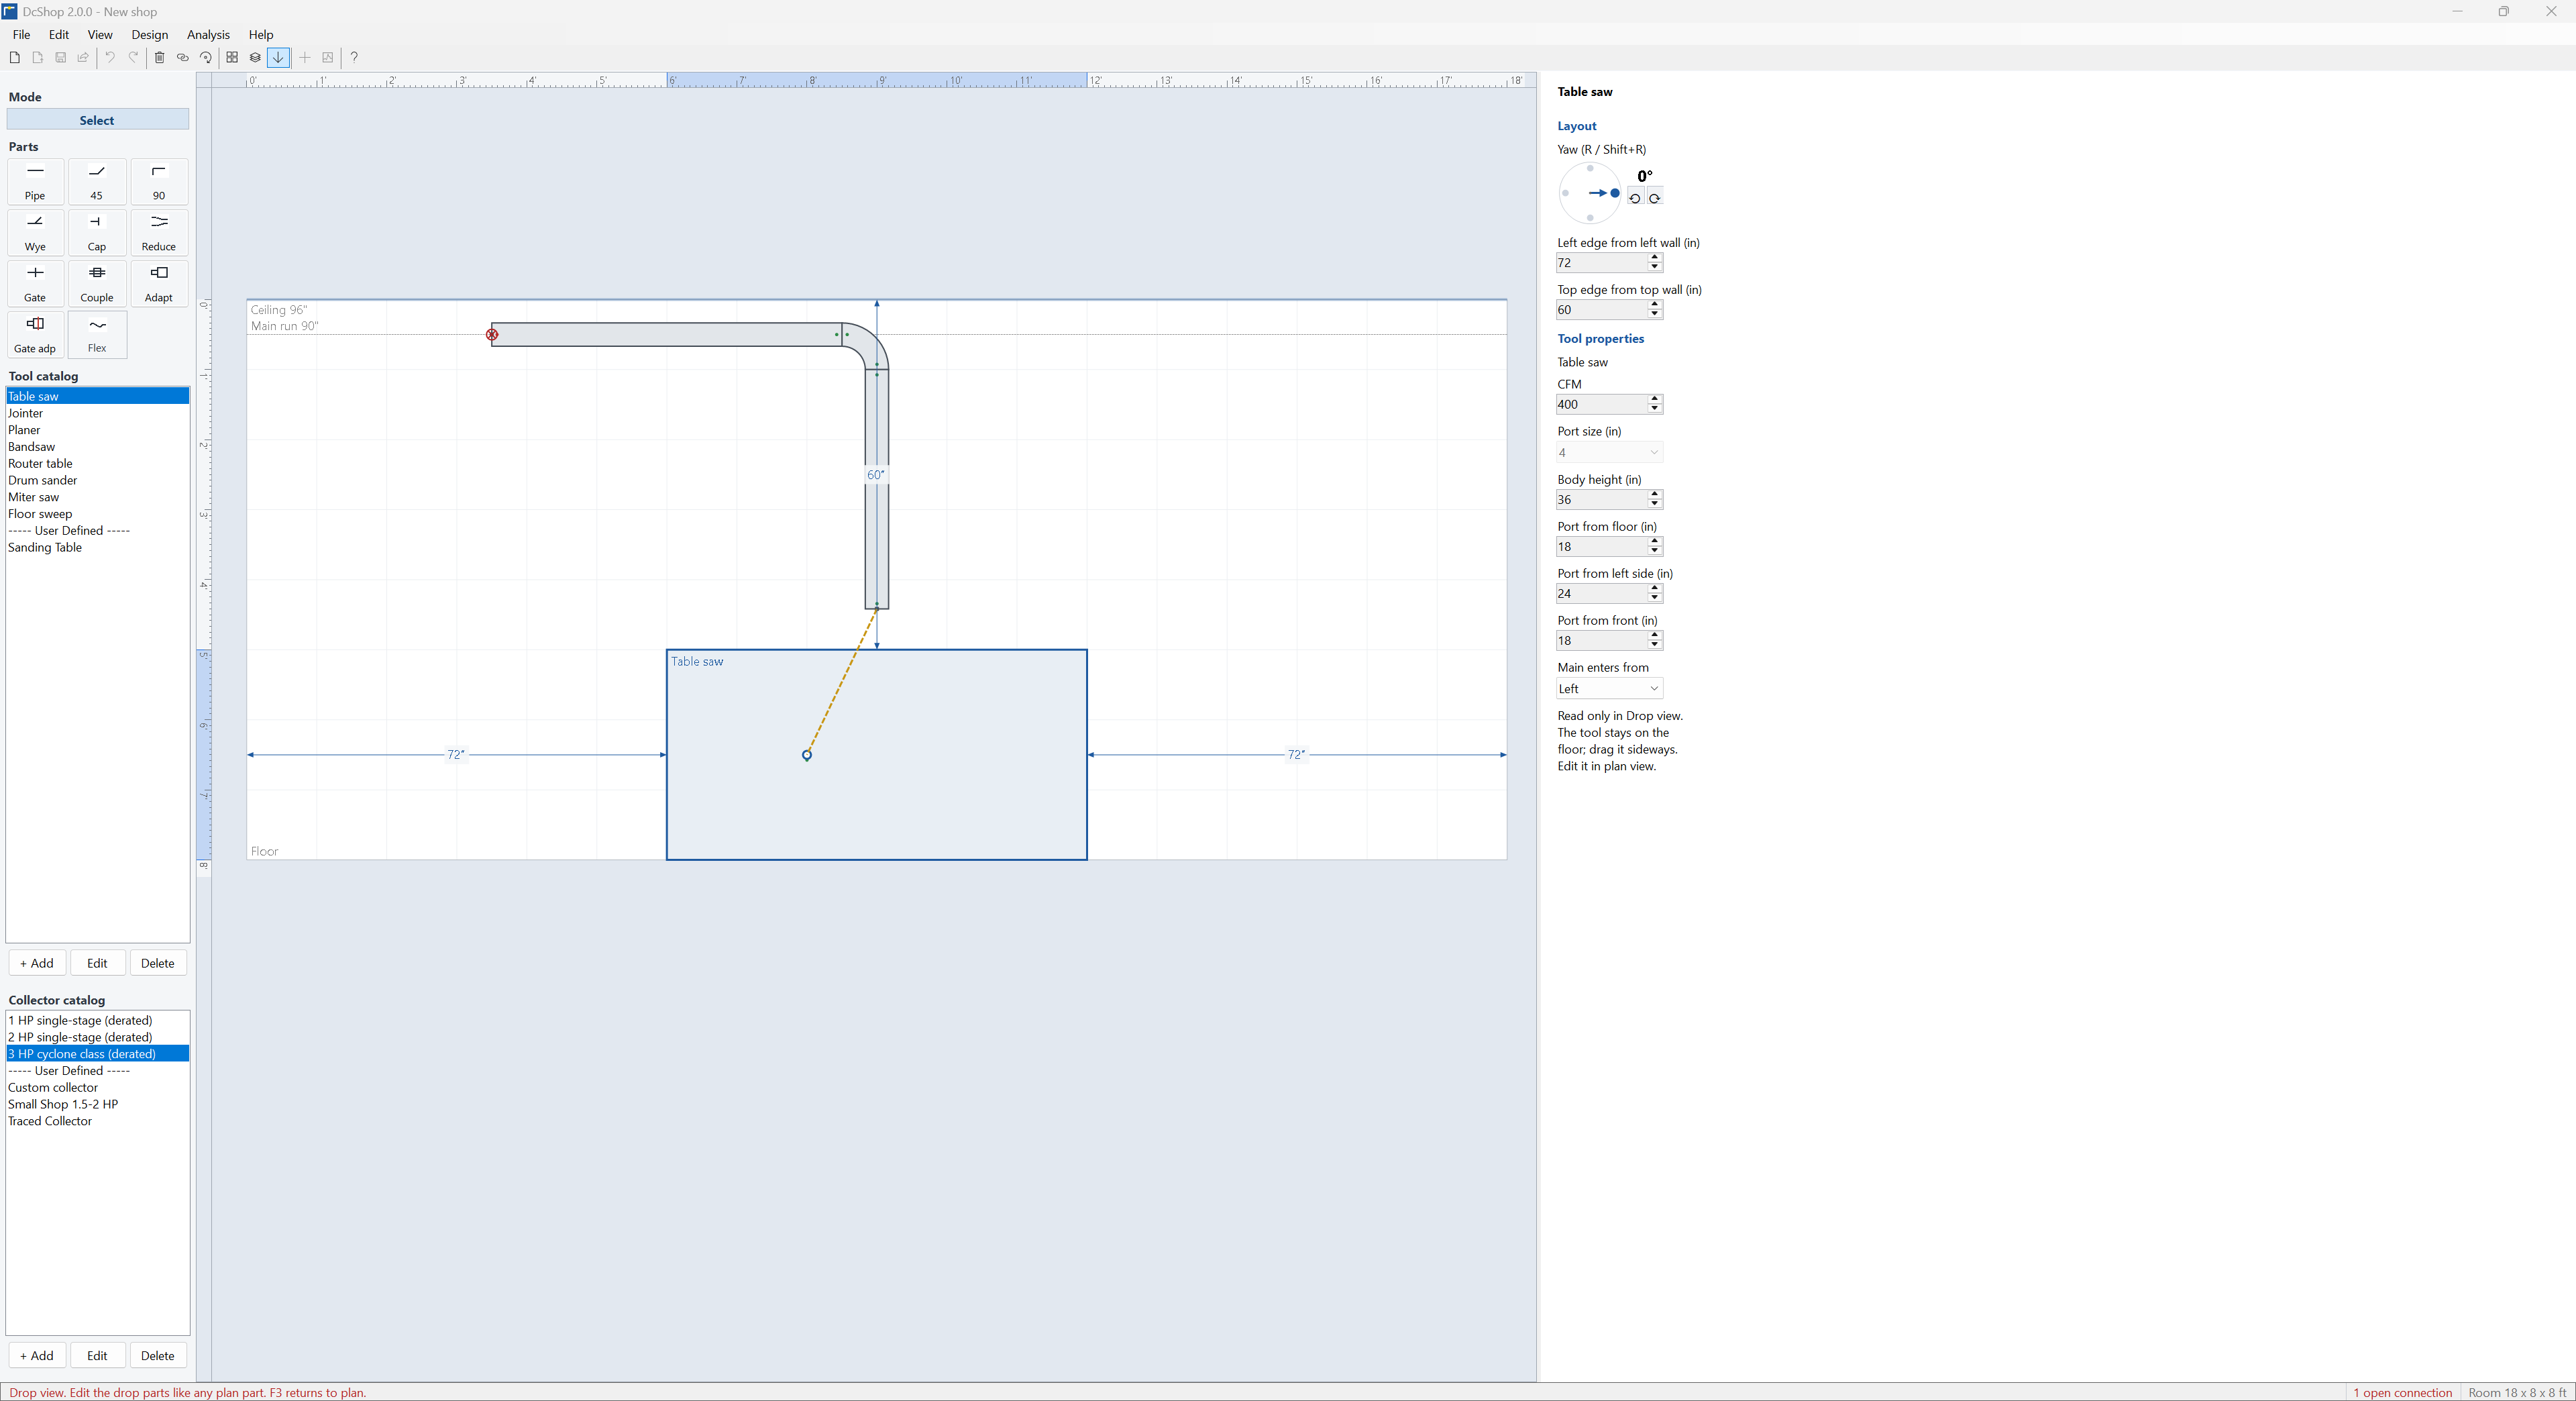2576x1401 pixels.
Task: Click Add under Collector catalog
Action: [37, 1356]
